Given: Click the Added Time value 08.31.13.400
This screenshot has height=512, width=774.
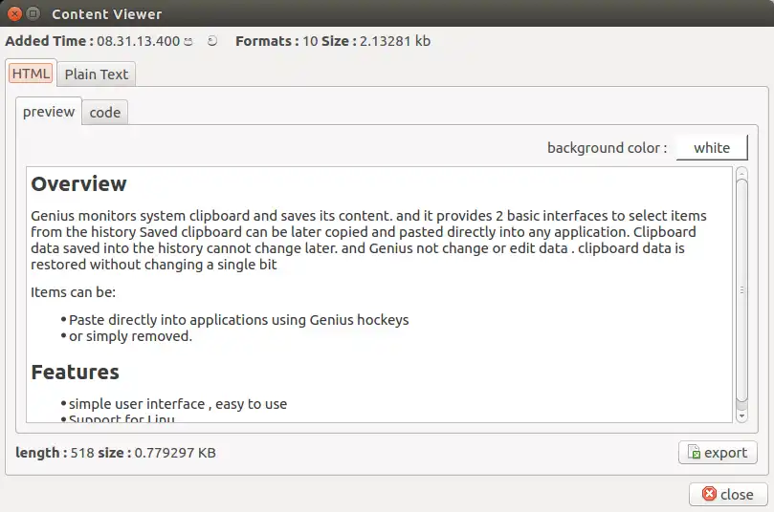Looking at the screenshot, I should point(138,41).
